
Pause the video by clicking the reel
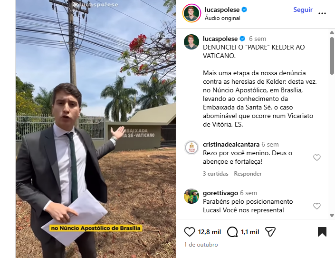click(96, 129)
